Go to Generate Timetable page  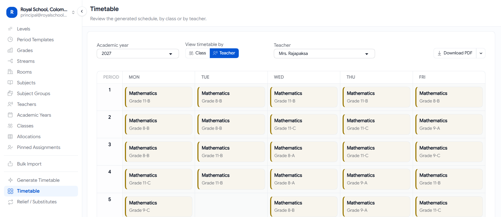[41, 180]
